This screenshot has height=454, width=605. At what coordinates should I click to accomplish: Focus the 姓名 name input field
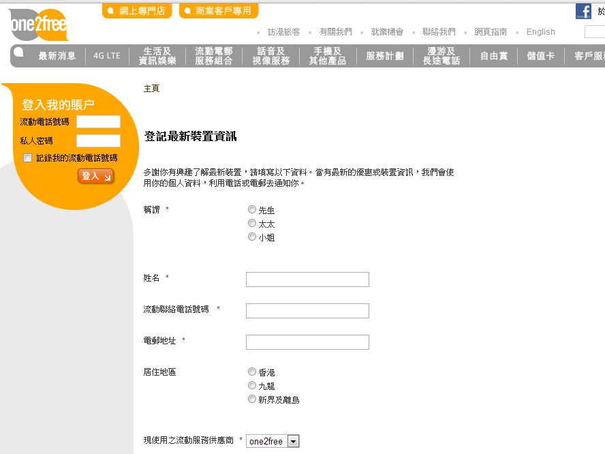pos(307,279)
